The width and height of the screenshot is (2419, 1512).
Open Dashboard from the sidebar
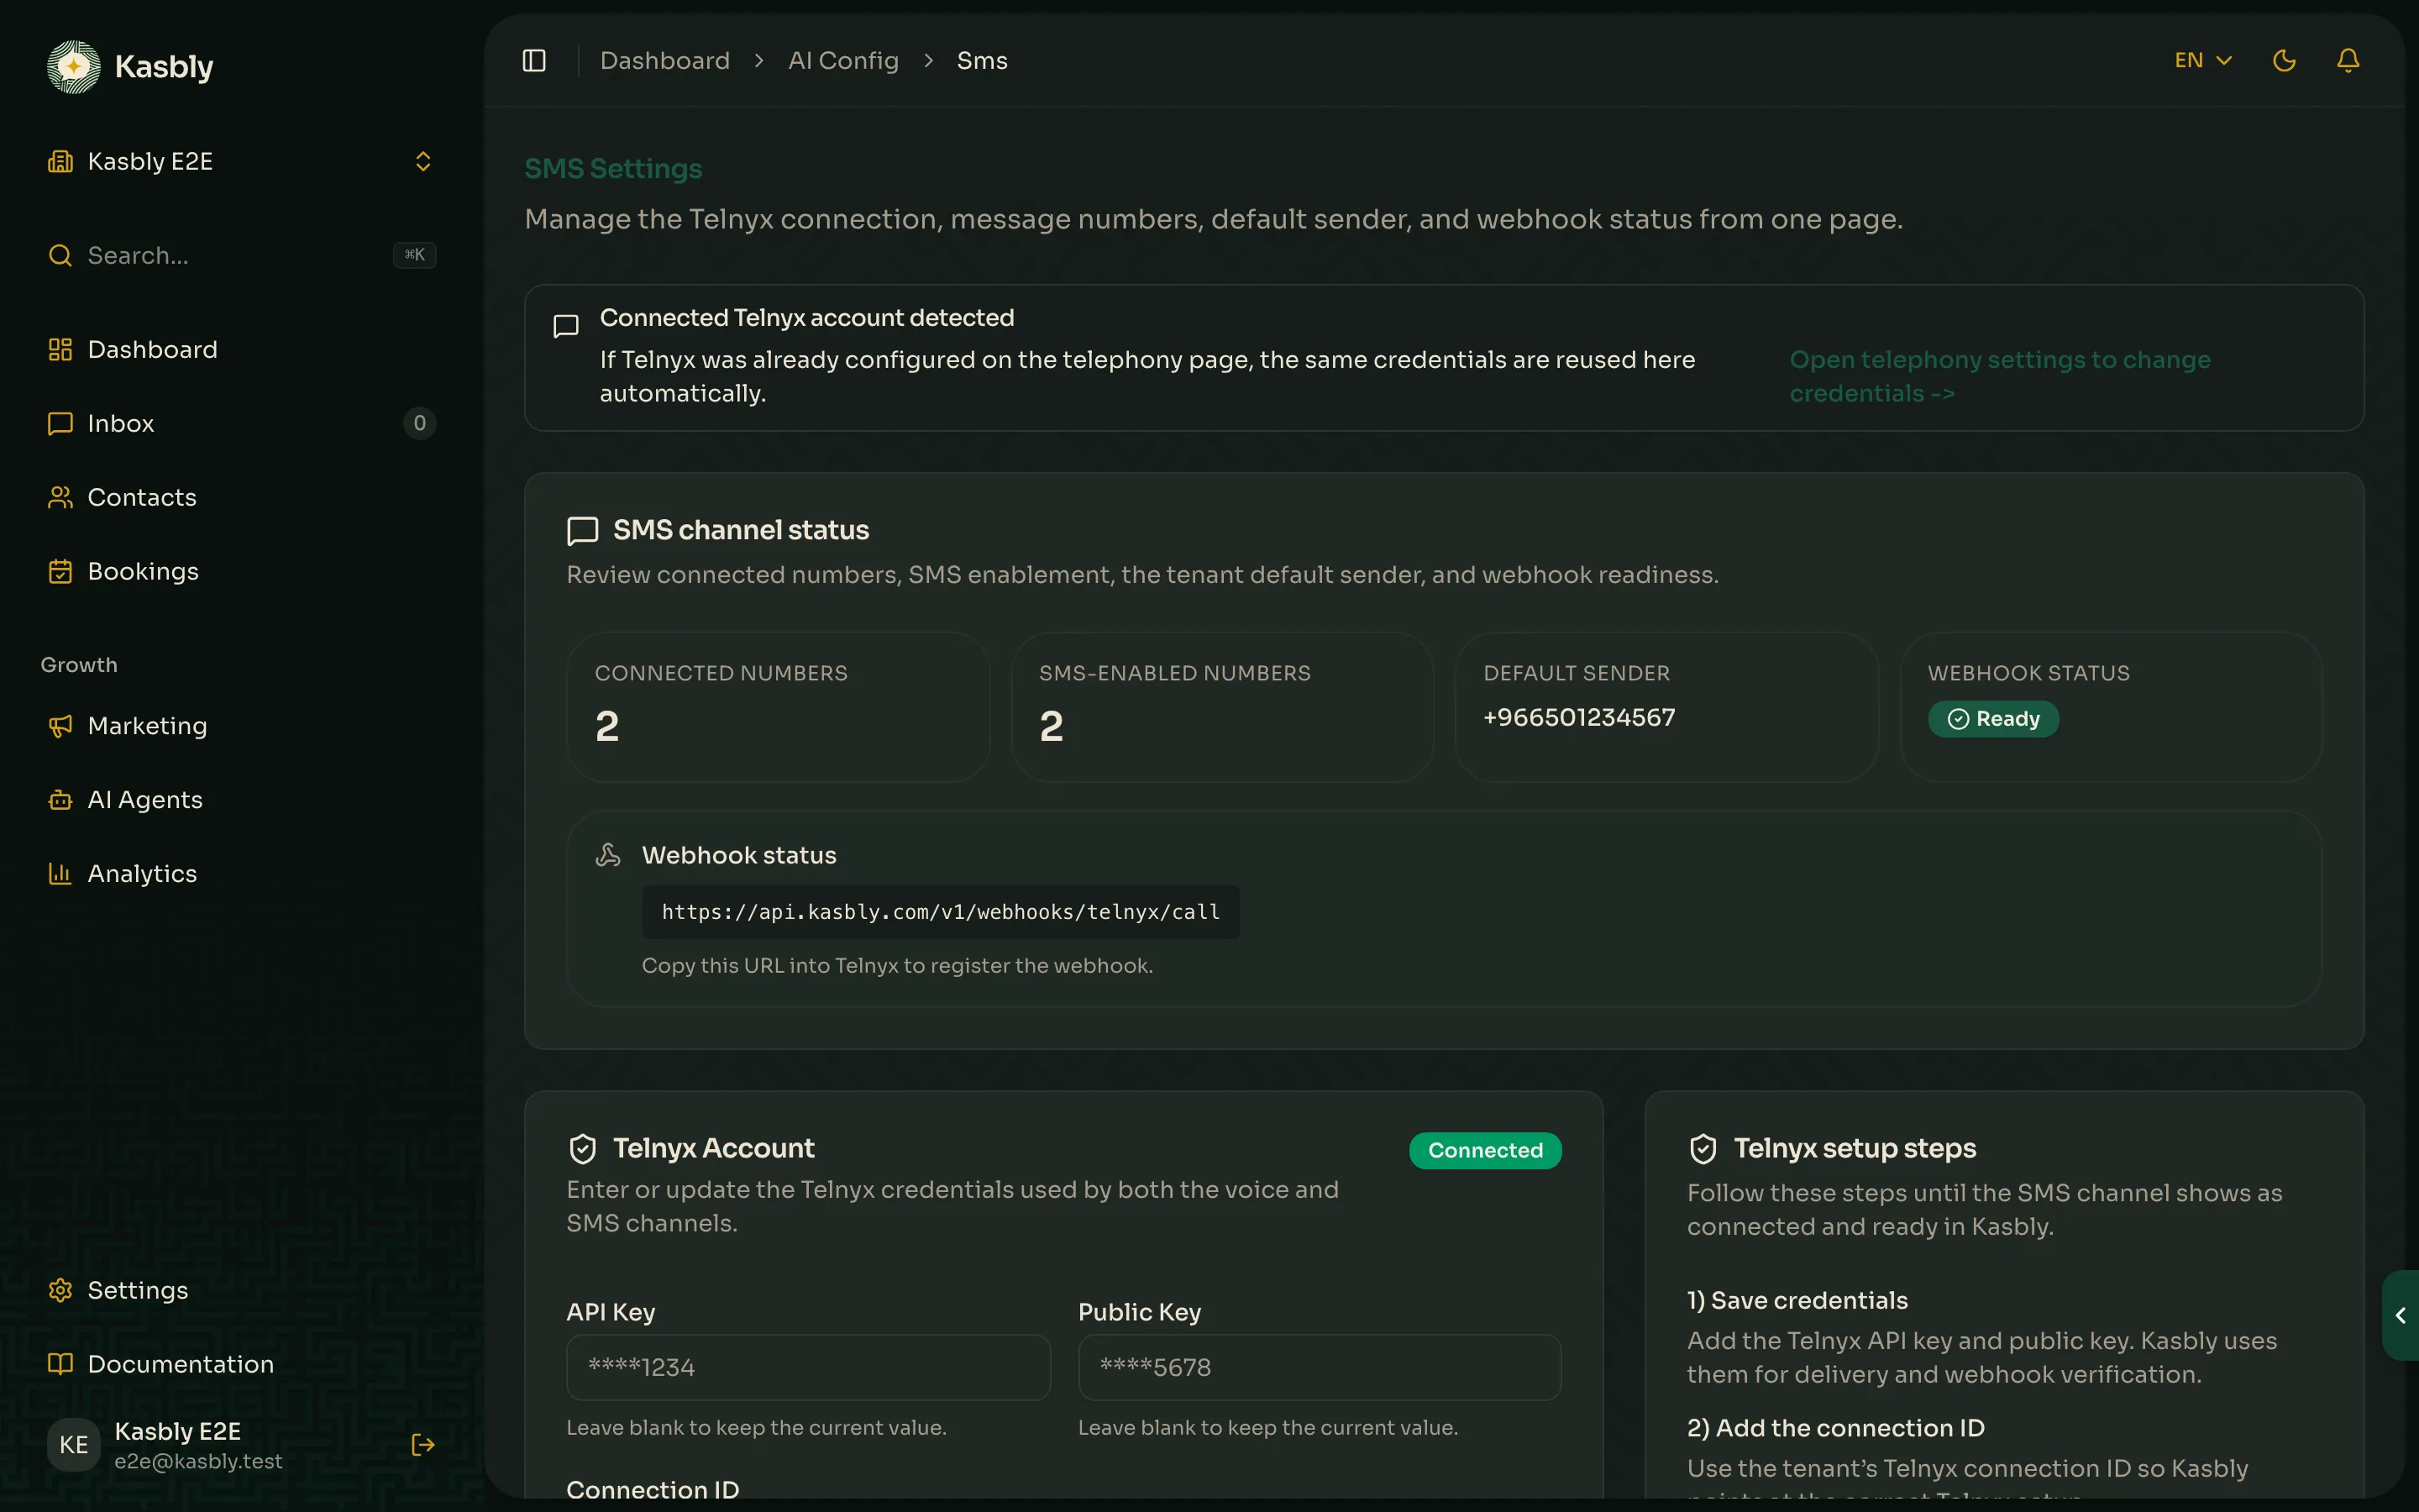241,349
